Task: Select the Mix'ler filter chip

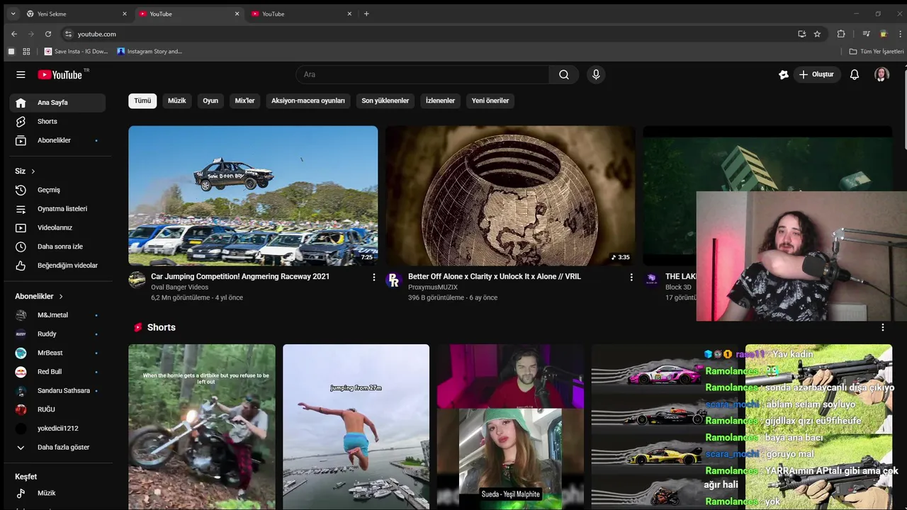Action: click(244, 101)
